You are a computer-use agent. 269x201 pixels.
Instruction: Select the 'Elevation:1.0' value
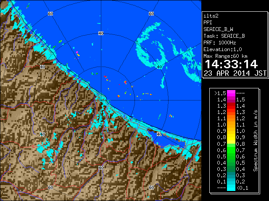click(223, 49)
